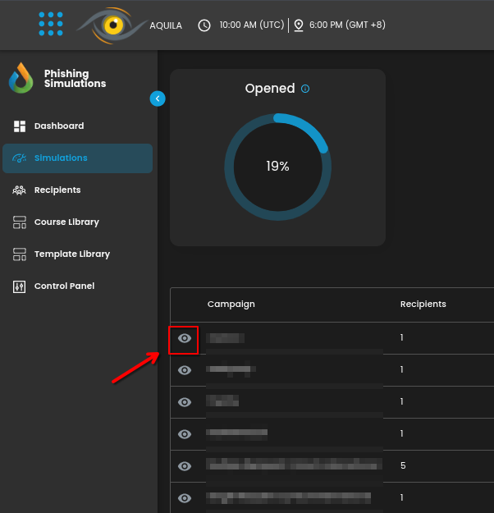Open the Control Panel
Screen dimensions: 494x513
click(x=64, y=286)
